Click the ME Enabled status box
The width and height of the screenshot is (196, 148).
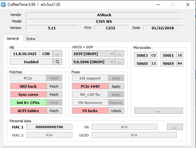pos(31,62)
